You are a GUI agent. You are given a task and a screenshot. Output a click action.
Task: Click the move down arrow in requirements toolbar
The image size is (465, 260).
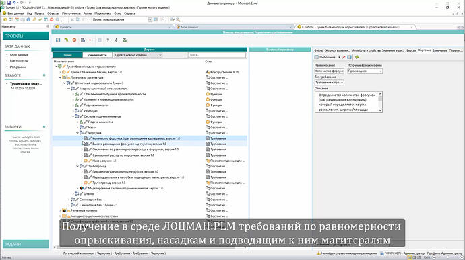tap(116, 40)
